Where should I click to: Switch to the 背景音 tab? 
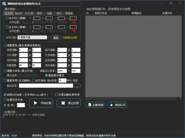point(69,13)
